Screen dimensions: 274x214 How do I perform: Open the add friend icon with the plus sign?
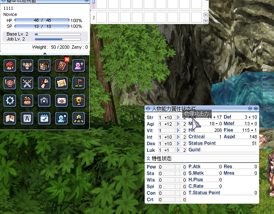[79, 65]
